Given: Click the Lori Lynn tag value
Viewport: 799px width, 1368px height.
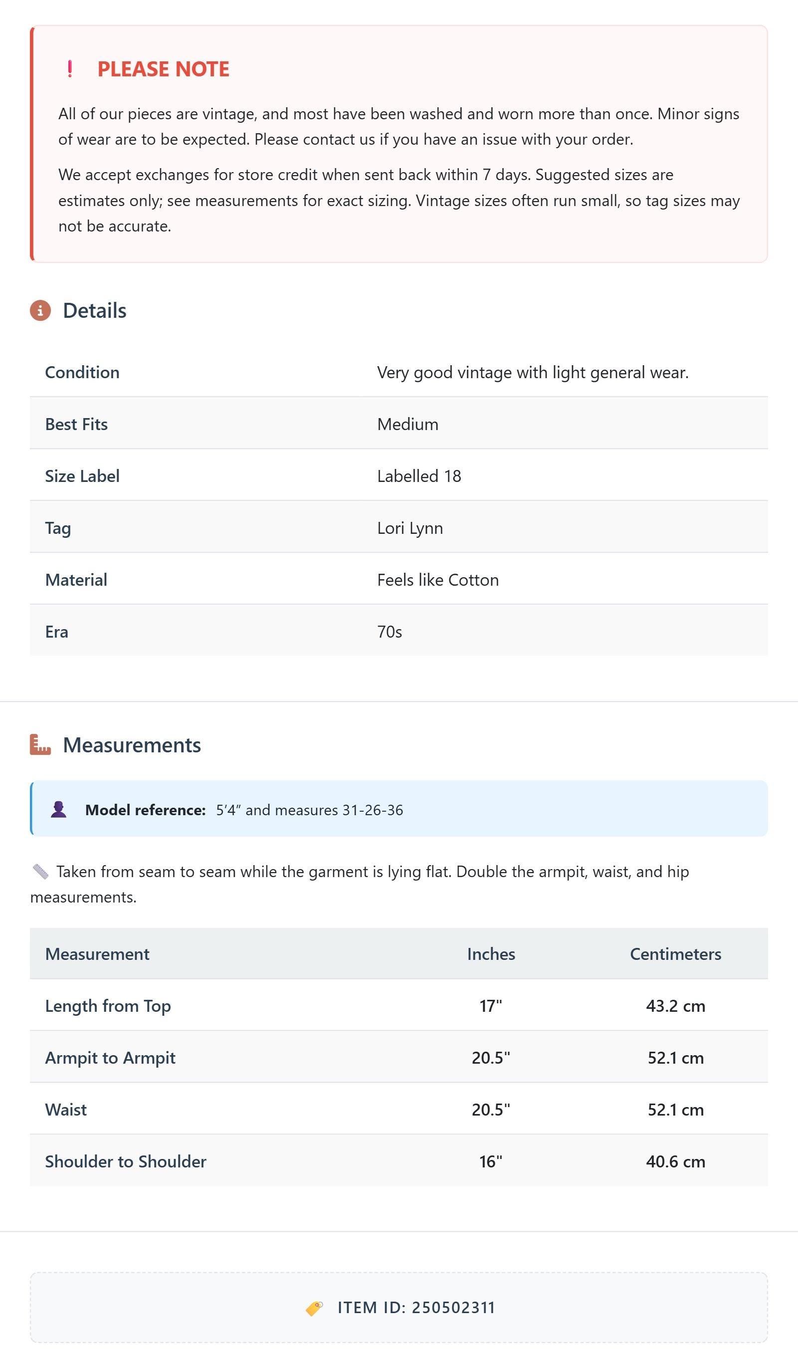Looking at the screenshot, I should point(411,529).
